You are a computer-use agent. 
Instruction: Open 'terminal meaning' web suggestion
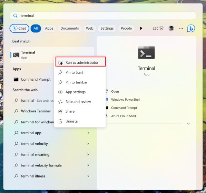pyautogui.click(x=52, y=154)
